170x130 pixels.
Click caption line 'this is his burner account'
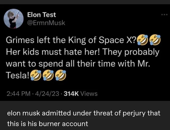[47, 123]
